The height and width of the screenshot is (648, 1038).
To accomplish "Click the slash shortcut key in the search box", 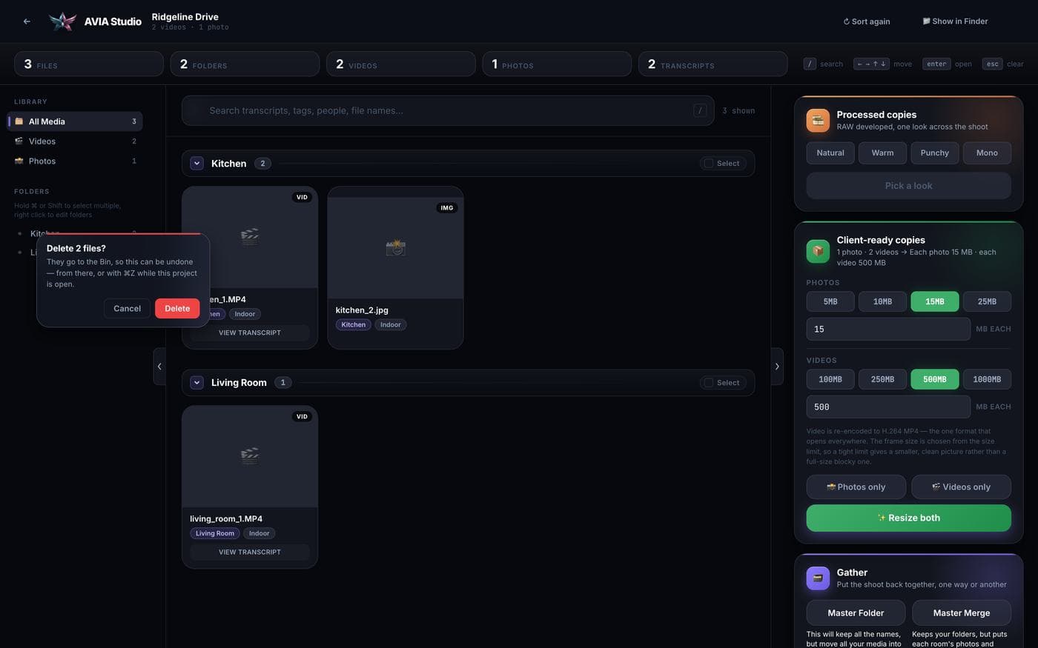I will 700,110.
